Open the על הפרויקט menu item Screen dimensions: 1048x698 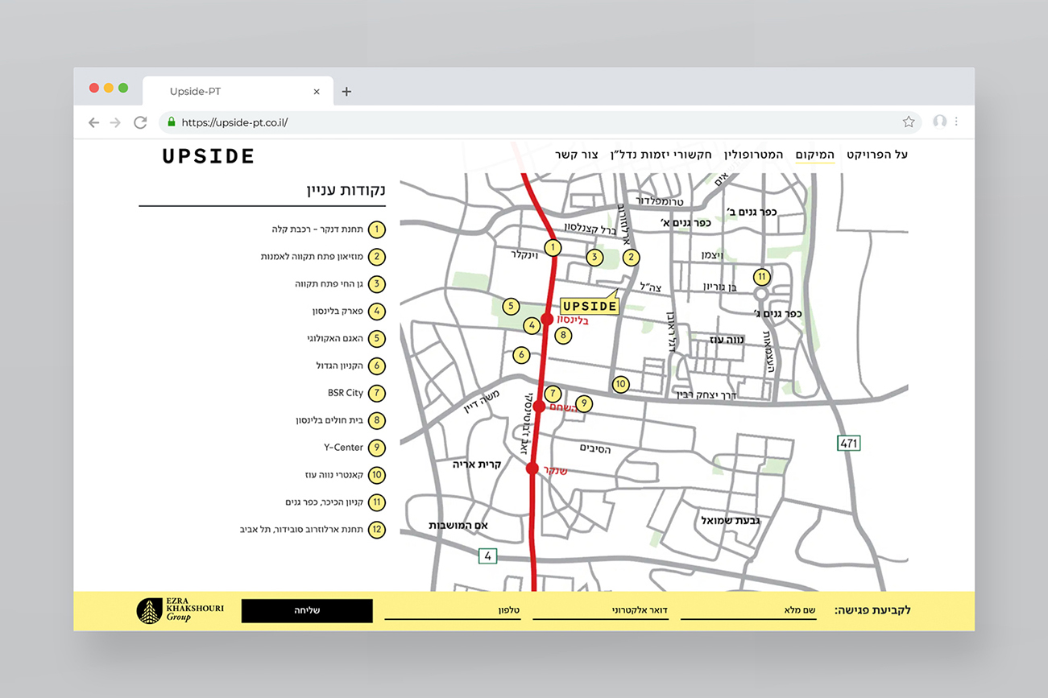876,155
